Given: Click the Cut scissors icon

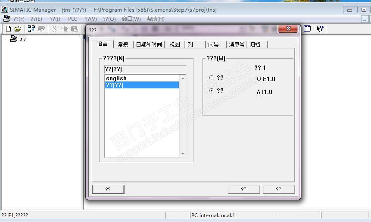Looking at the screenshot, I should pyautogui.click(x=54, y=29).
